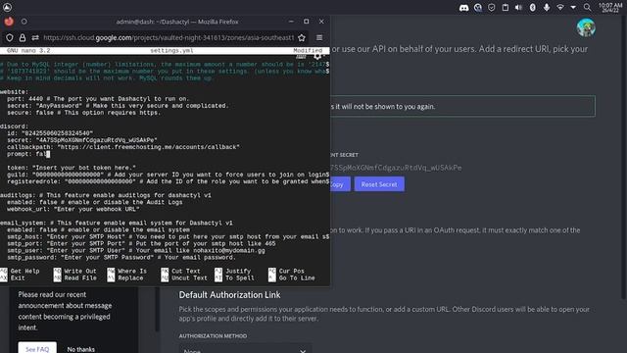
Task: Click the bot token placeholder line
Action: click(x=72, y=168)
